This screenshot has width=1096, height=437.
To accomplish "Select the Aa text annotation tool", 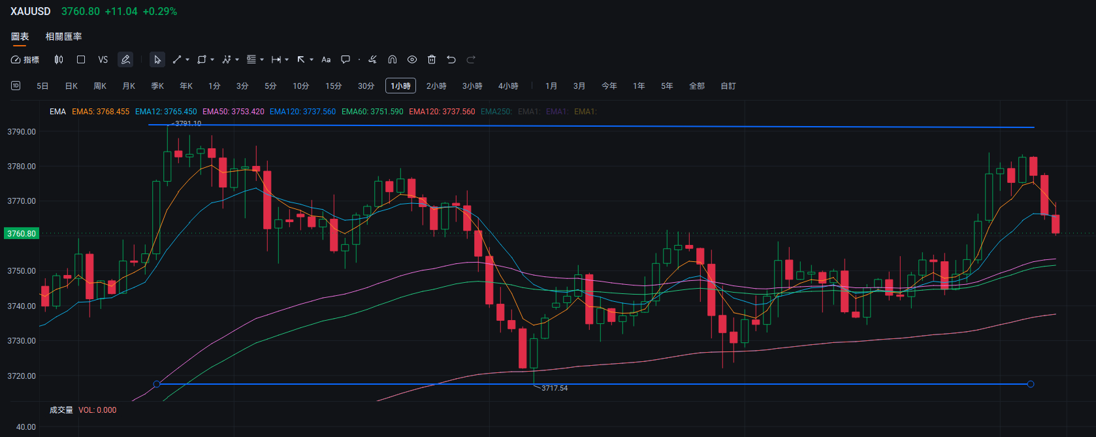I will pyautogui.click(x=326, y=59).
